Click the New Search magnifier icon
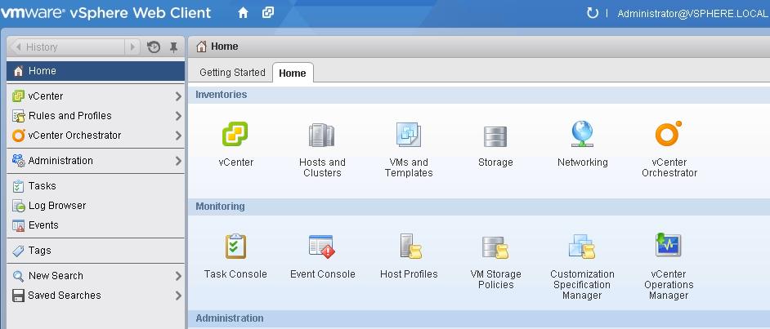This screenshot has height=329, width=770. coord(18,276)
